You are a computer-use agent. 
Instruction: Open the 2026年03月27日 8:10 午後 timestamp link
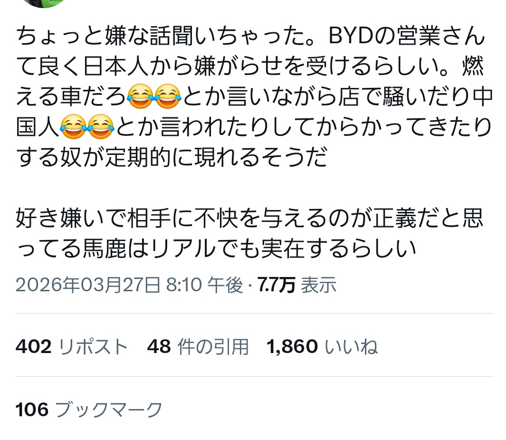click(129, 285)
